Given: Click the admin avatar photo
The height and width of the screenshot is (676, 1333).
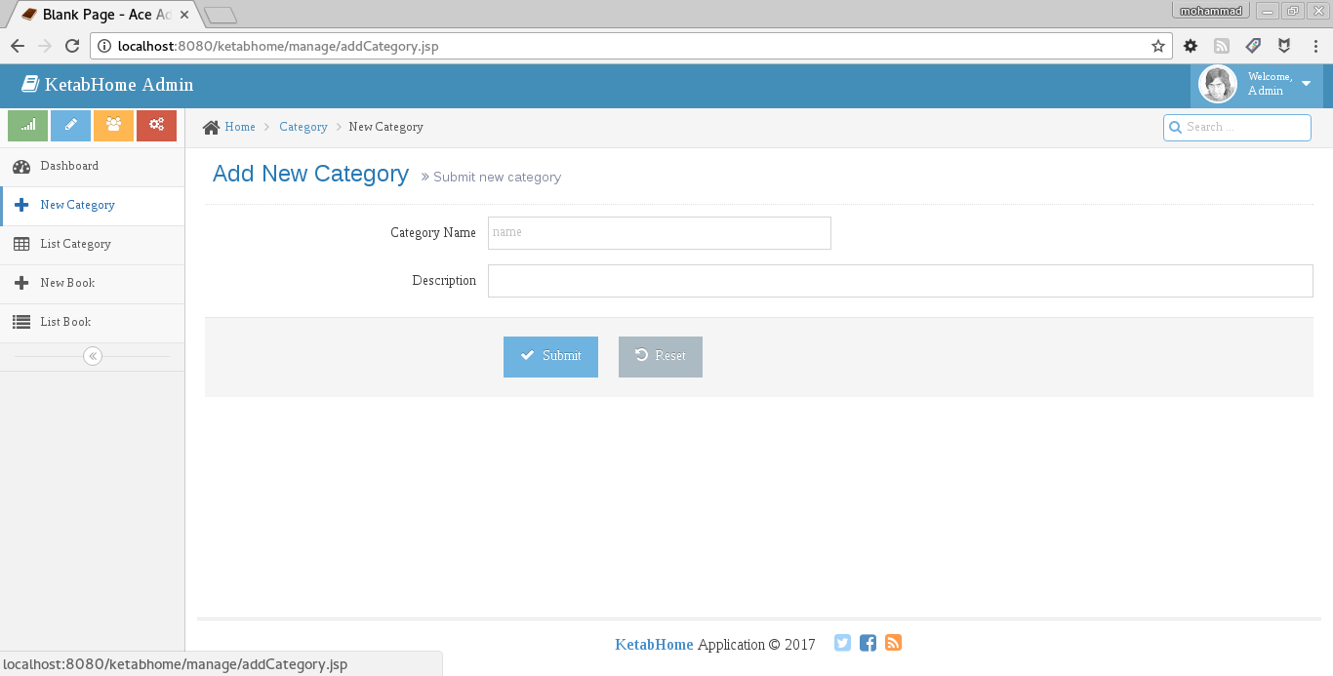Looking at the screenshot, I should 1218,85.
